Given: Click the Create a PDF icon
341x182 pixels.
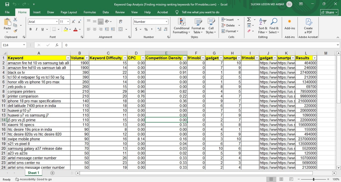Looking at the screenshot, I should (308, 25).
